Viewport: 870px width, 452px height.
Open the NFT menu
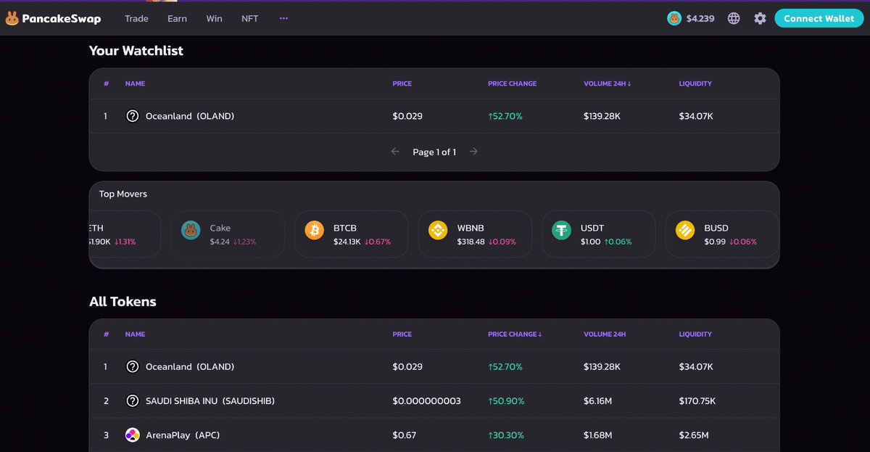click(x=249, y=19)
